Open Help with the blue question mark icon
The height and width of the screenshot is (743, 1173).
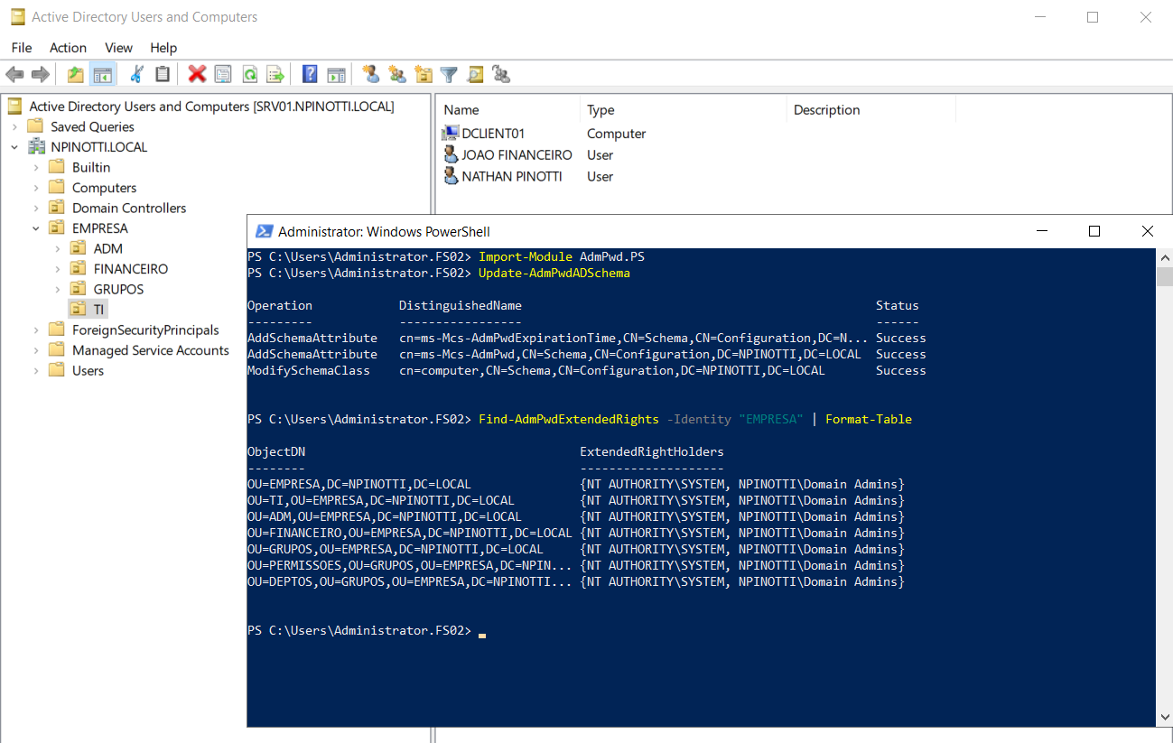click(x=310, y=74)
